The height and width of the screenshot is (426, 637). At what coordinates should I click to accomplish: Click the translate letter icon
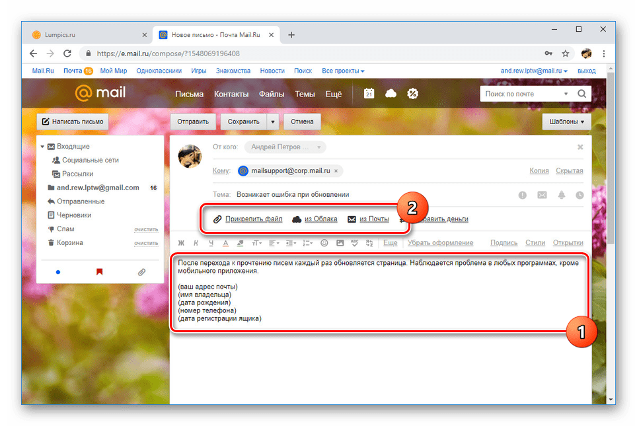(x=369, y=243)
